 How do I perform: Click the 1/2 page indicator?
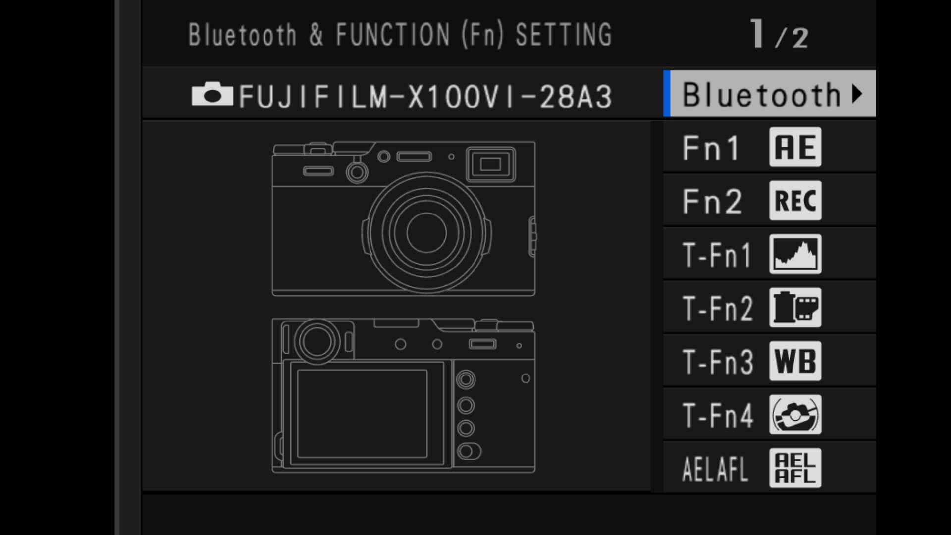click(779, 35)
